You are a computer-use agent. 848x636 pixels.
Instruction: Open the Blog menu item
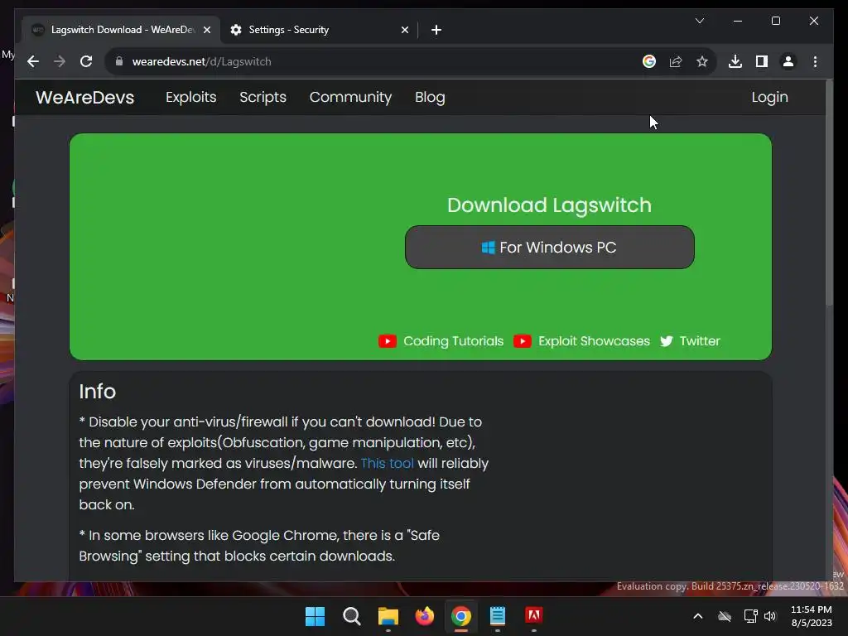[x=430, y=98]
